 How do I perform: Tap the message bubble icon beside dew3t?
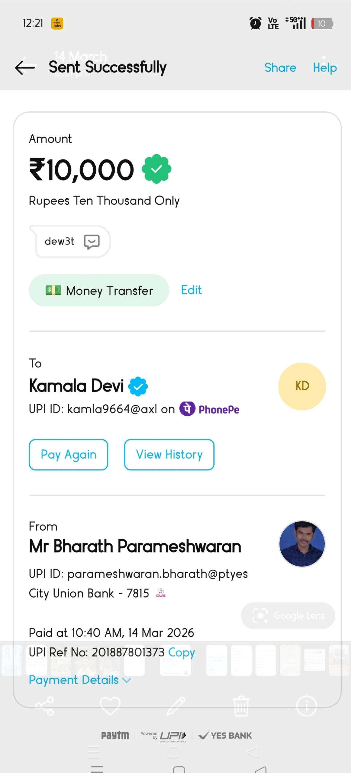tap(92, 242)
